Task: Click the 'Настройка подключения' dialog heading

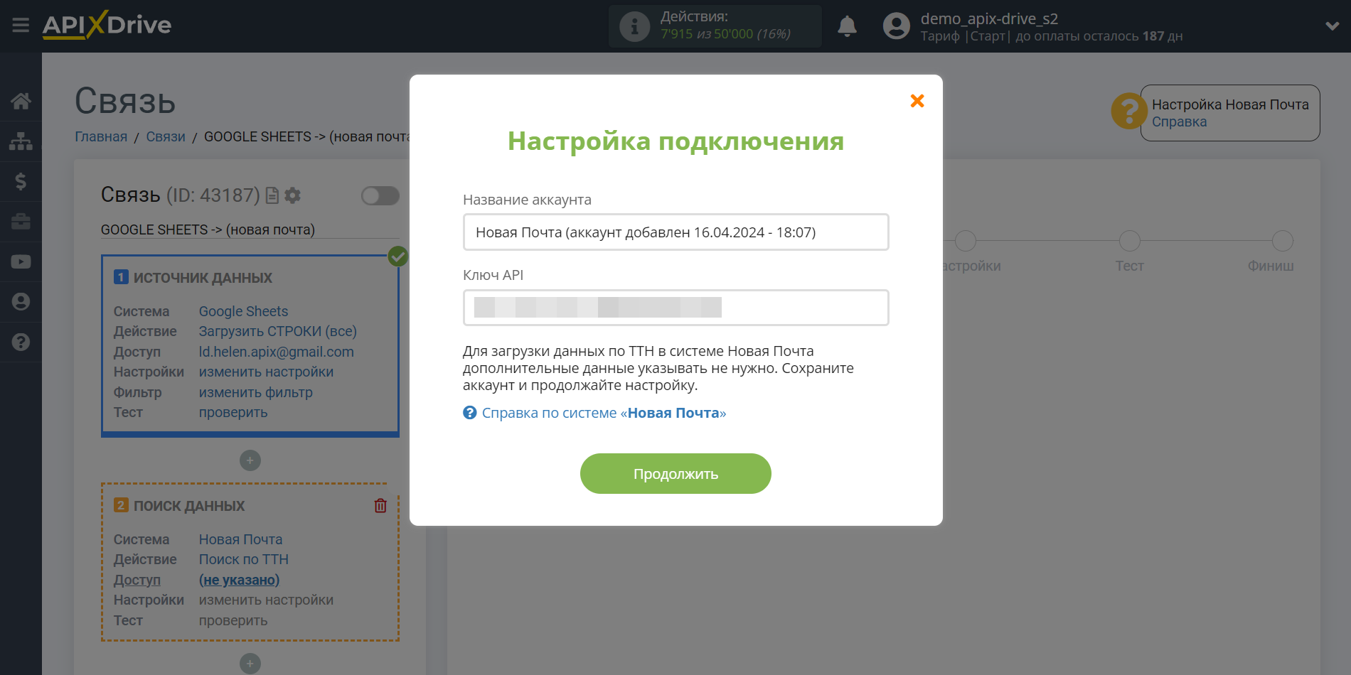Action: click(x=675, y=141)
